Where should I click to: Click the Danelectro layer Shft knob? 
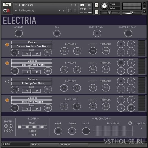tap(48, 52)
